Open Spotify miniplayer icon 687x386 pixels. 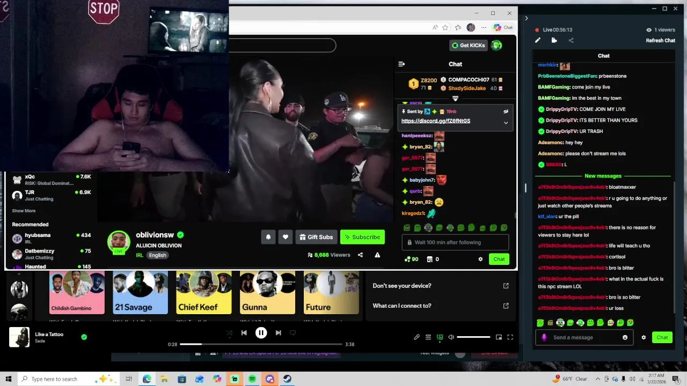click(x=499, y=337)
